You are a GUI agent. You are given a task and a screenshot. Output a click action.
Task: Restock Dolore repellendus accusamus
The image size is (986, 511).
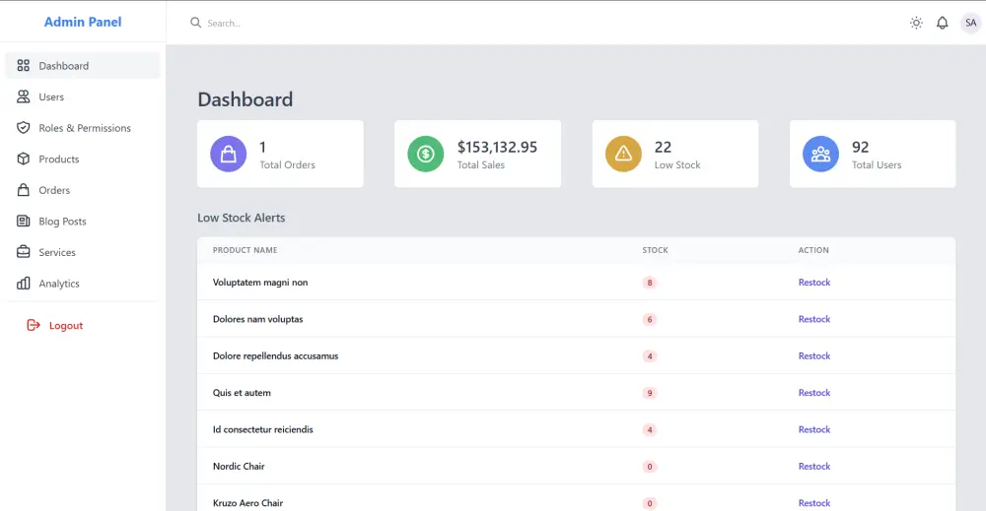pyautogui.click(x=814, y=355)
